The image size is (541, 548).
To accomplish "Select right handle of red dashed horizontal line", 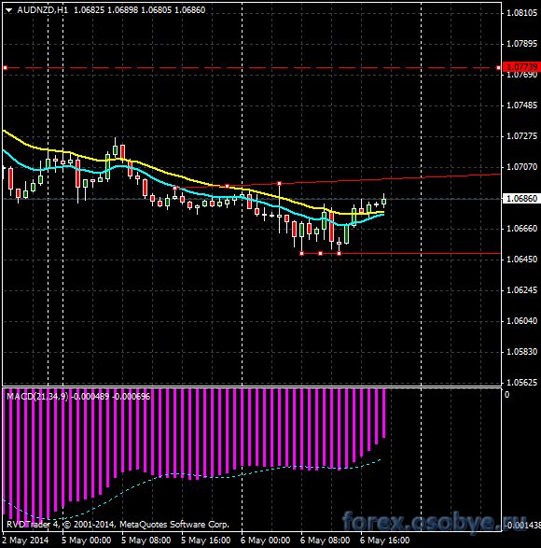I will [x=498, y=67].
